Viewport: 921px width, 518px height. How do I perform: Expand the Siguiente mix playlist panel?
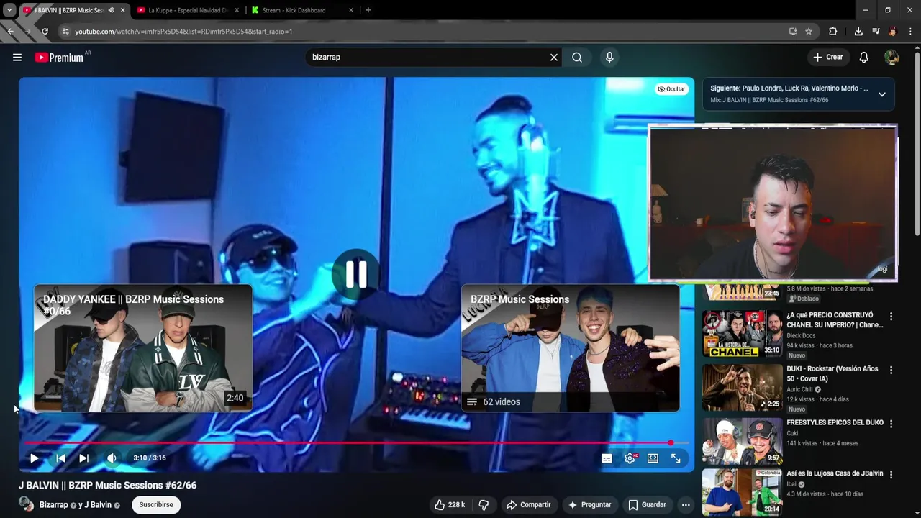tap(881, 94)
